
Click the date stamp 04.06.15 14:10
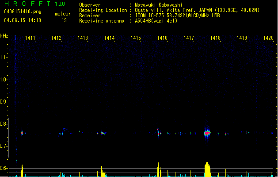click(x=23, y=20)
